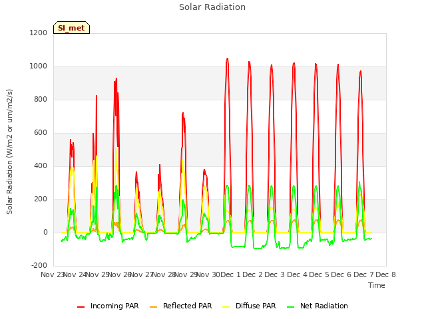
Task: Click the Dec 3 x-axis label
Action: coord(275,274)
